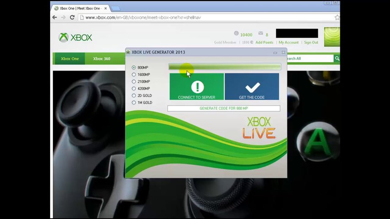Minimize the Xbox Live Generator window
The width and height of the screenshot is (390, 219).
[275, 53]
